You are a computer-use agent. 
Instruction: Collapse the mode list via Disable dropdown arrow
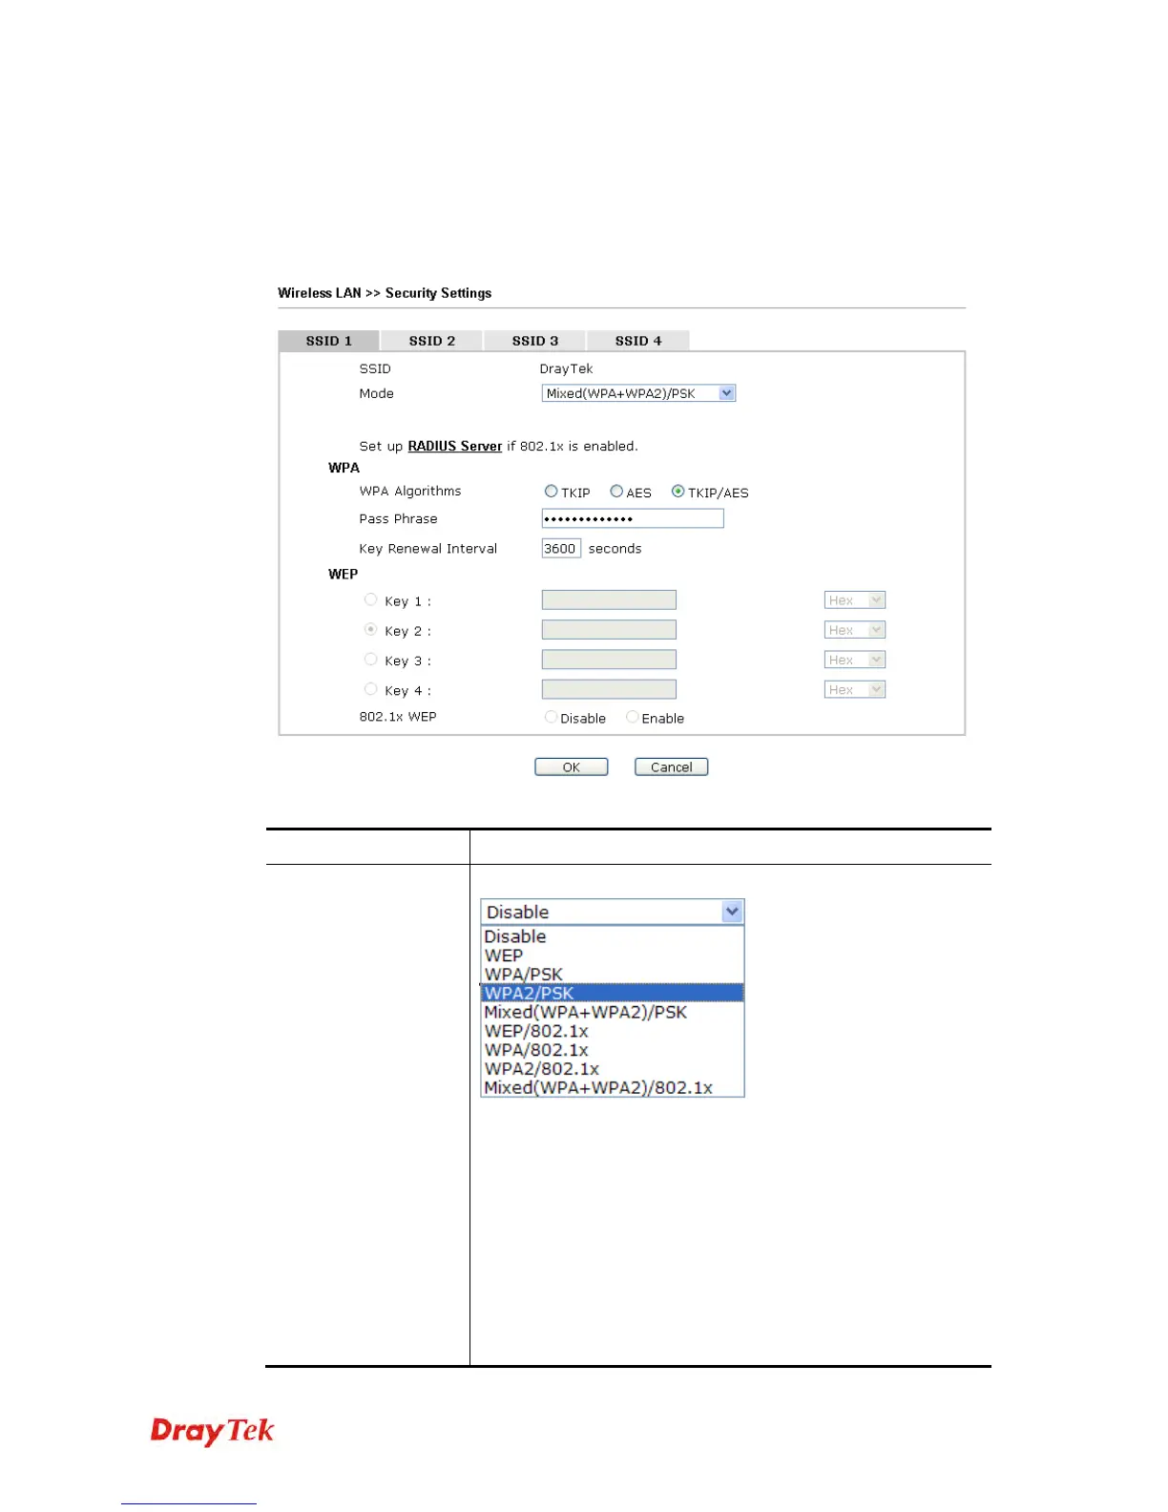(732, 912)
